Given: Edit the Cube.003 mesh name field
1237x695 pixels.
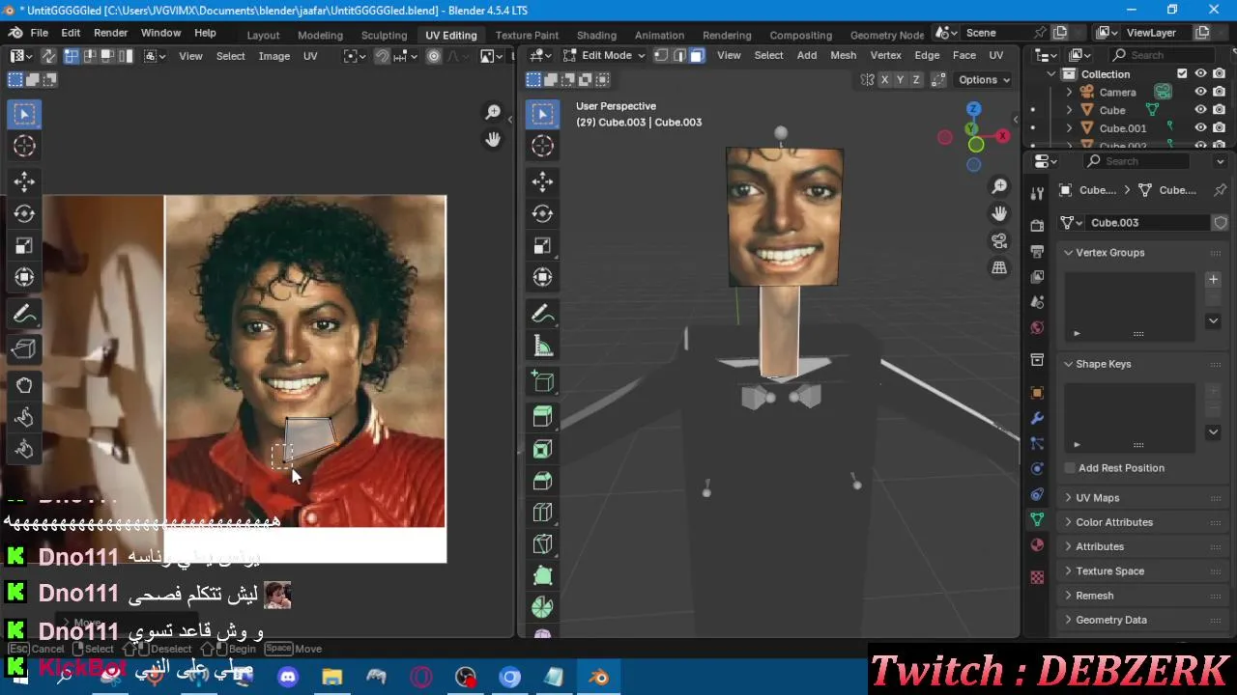Looking at the screenshot, I should (1147, 222).
